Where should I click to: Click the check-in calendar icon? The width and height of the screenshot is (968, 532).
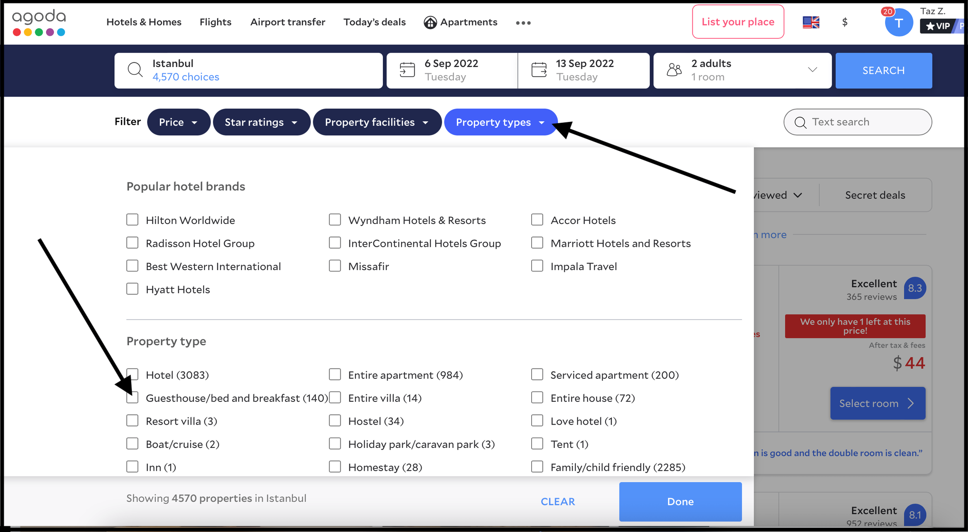(x=407, y=70)
